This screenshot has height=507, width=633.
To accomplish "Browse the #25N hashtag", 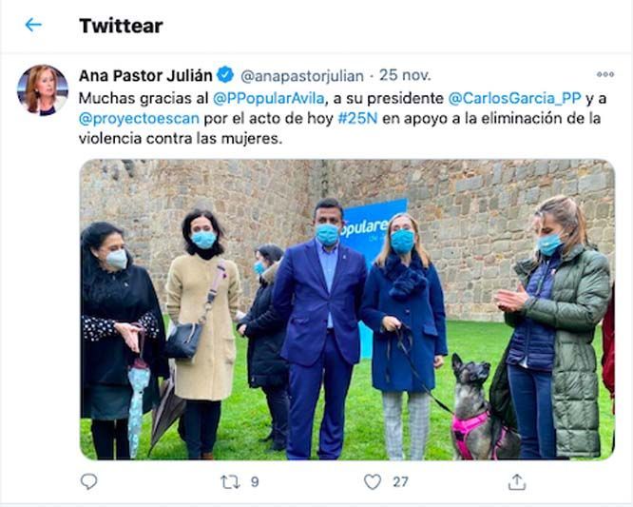I will tap(357, 118).
